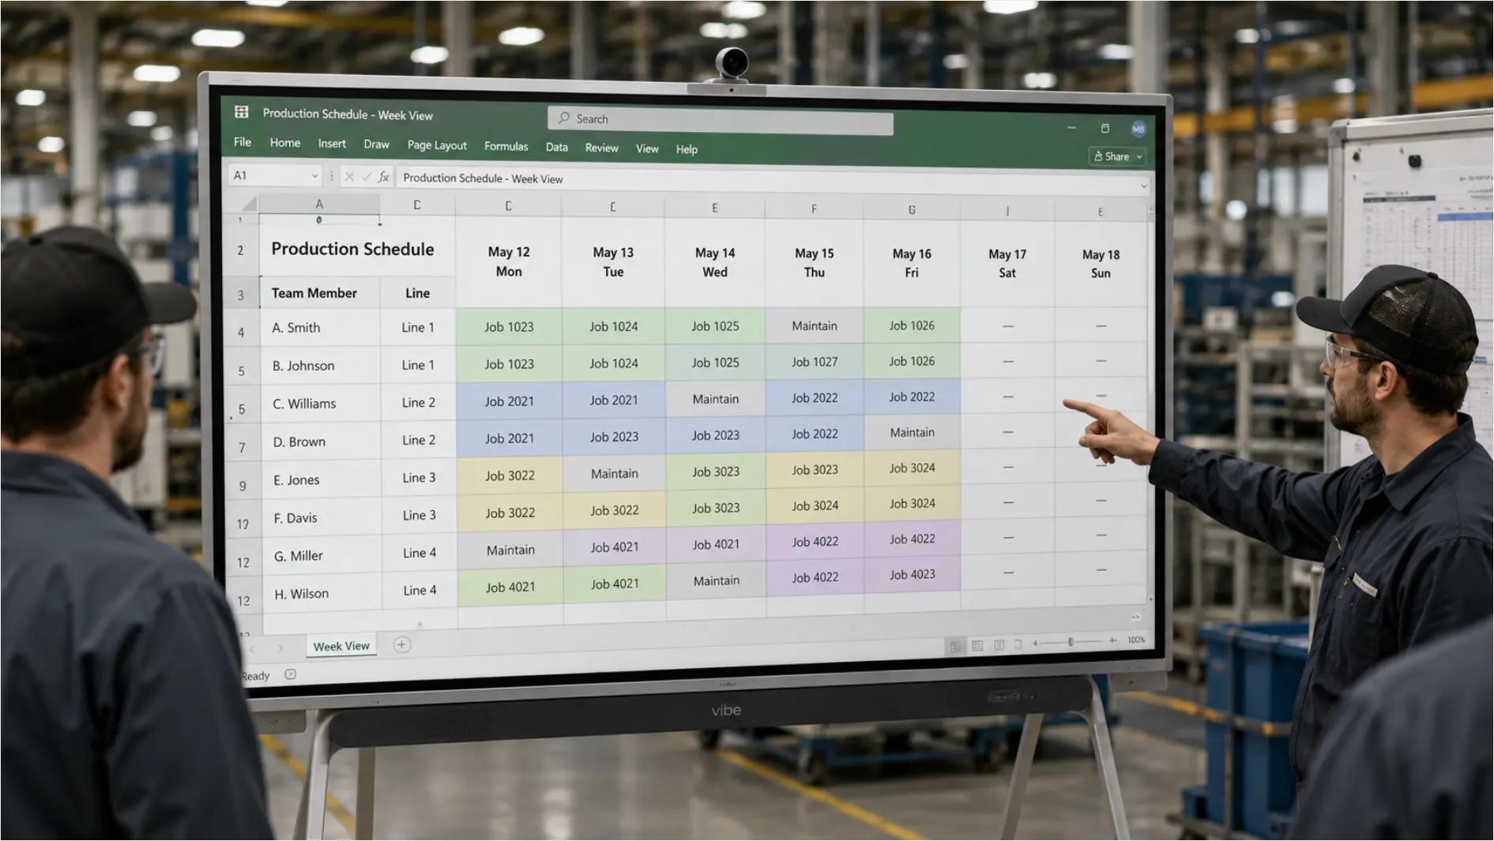
Task: Switch to Page Break Preview in status bar
Action: pos(999,645)
